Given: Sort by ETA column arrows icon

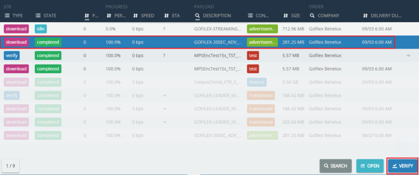Looking at the screenshot, I should click(167, 16).
